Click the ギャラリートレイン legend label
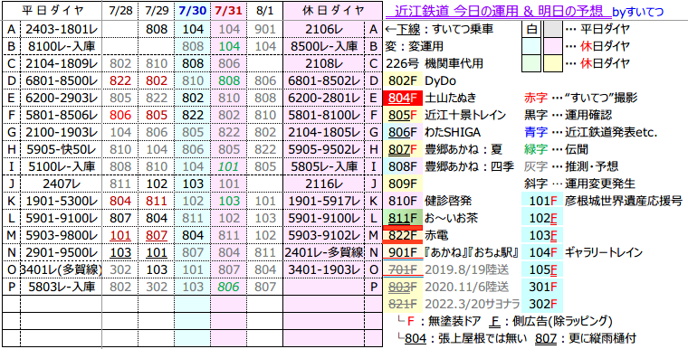Image resolution: width=688 pixels, height=349 pixels. [x=604, y=252]
